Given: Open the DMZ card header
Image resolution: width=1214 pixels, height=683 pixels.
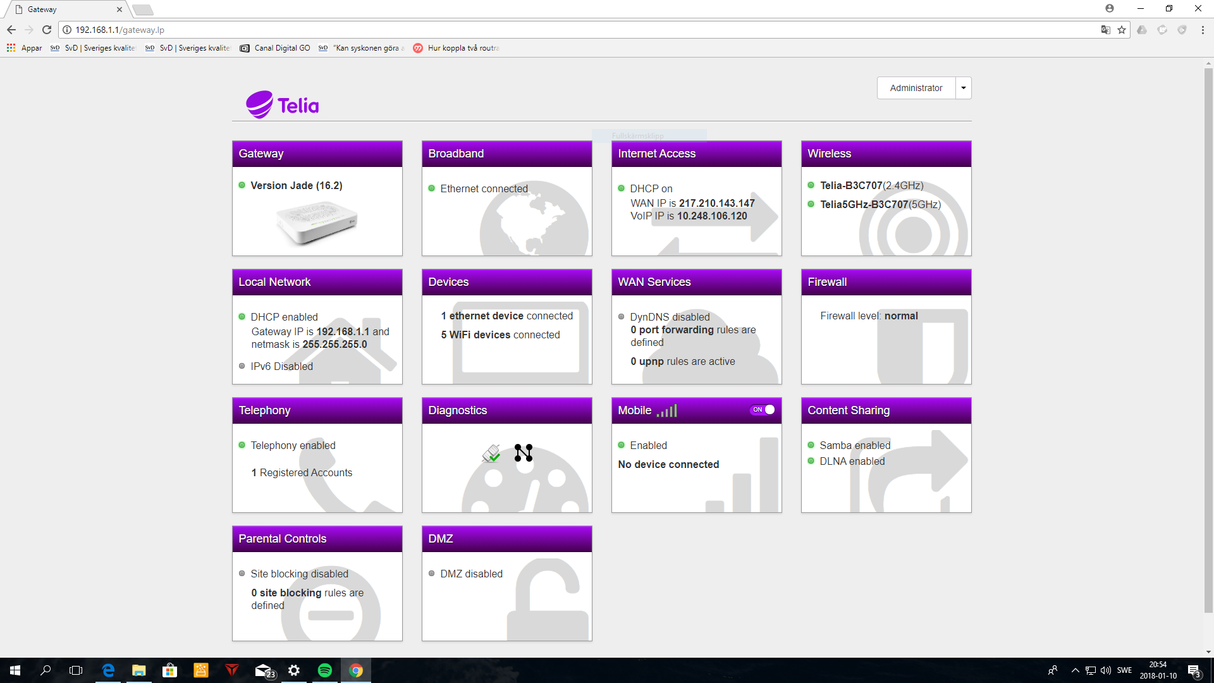Looking at the screenshot, I should pyautogui.click(x=507, y=539).
